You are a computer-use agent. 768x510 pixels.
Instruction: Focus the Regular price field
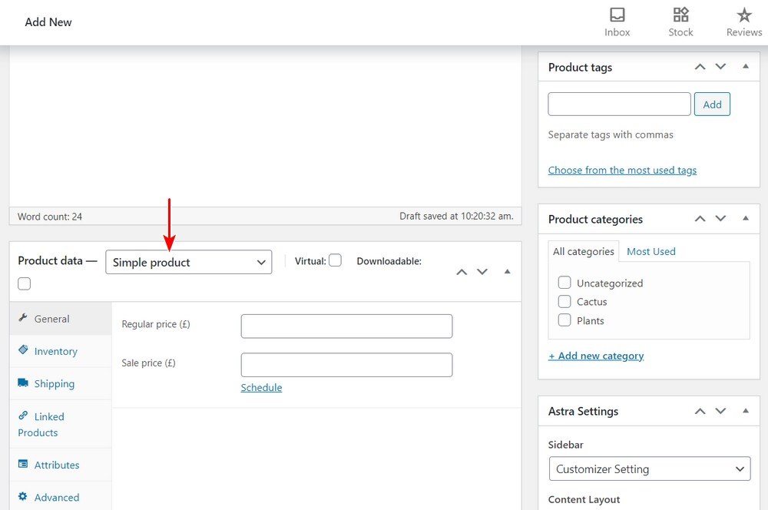[346, 326]
